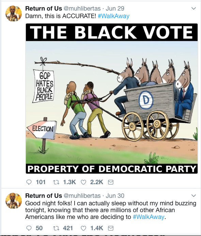Screen dimensions: 201x236
Task: Open the Jun 29 tweet options chevron
Action: point(194,9)
